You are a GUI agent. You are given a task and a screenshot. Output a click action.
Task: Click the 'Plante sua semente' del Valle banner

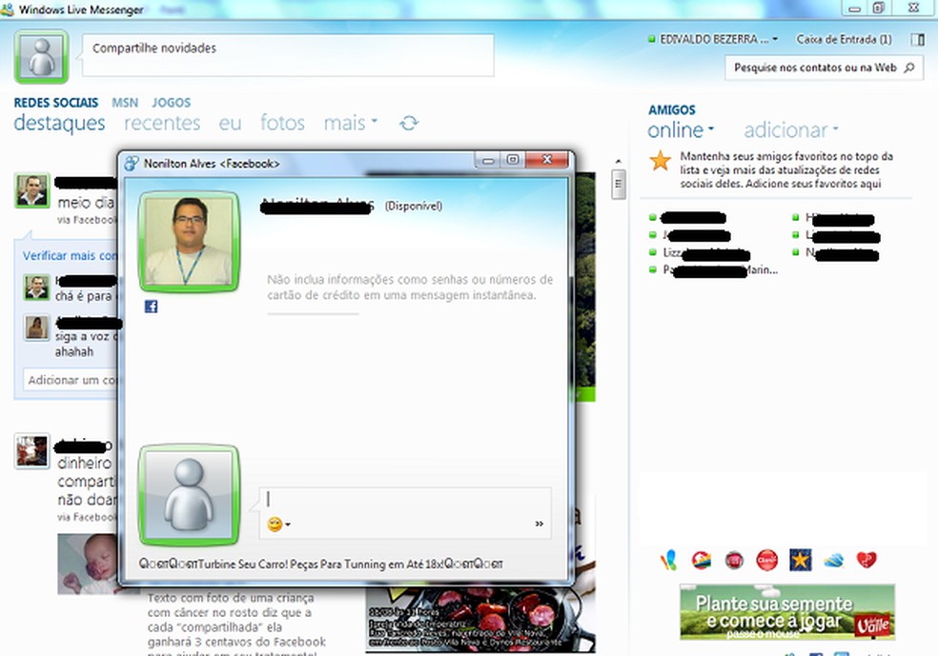click(x=787, y=612)
